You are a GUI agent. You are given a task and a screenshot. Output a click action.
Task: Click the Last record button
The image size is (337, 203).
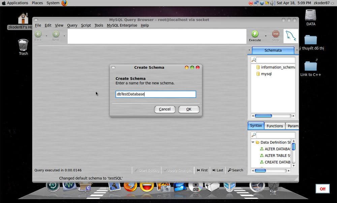[x=218, y=170]
